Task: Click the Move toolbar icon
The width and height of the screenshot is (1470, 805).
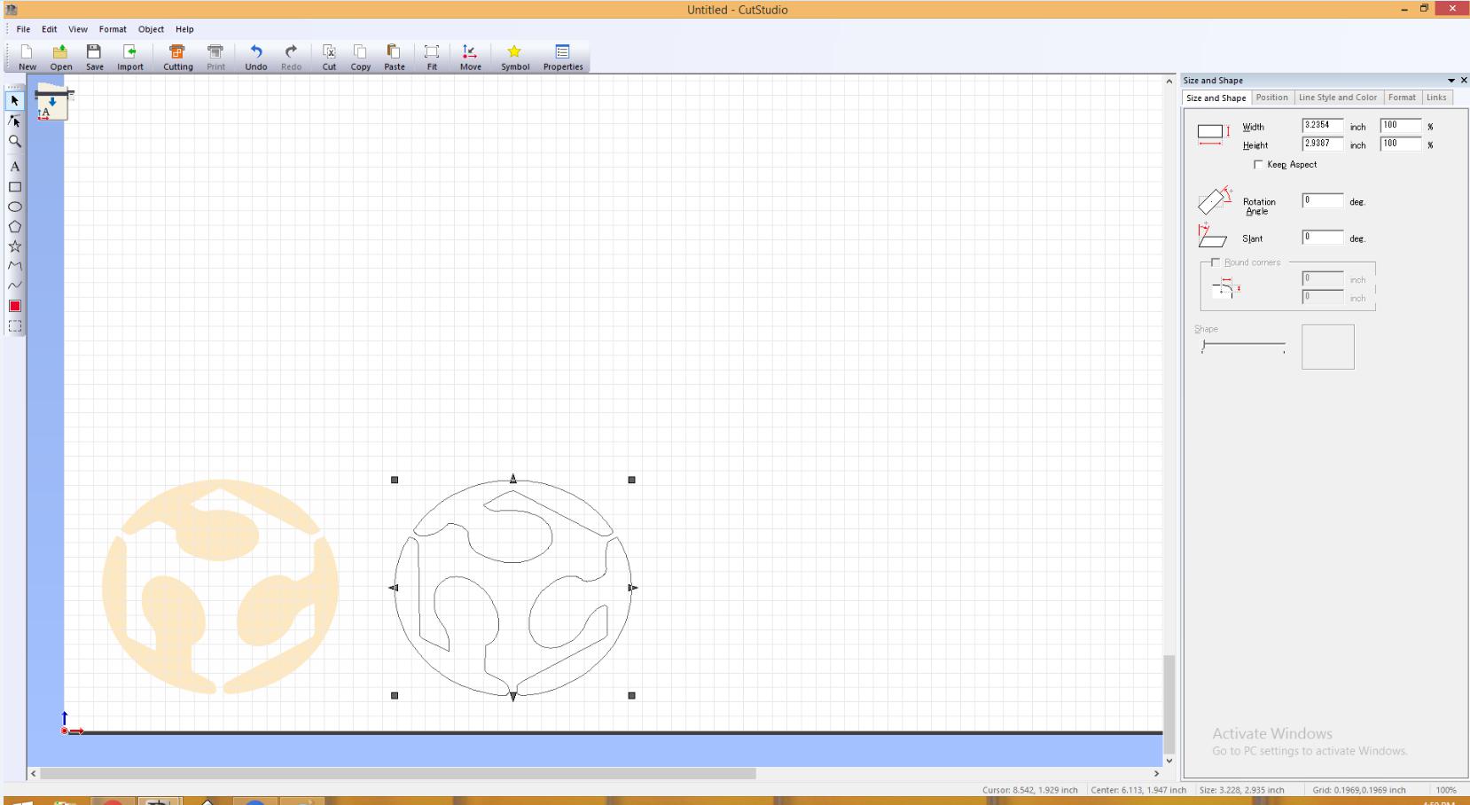Action: 471,57
